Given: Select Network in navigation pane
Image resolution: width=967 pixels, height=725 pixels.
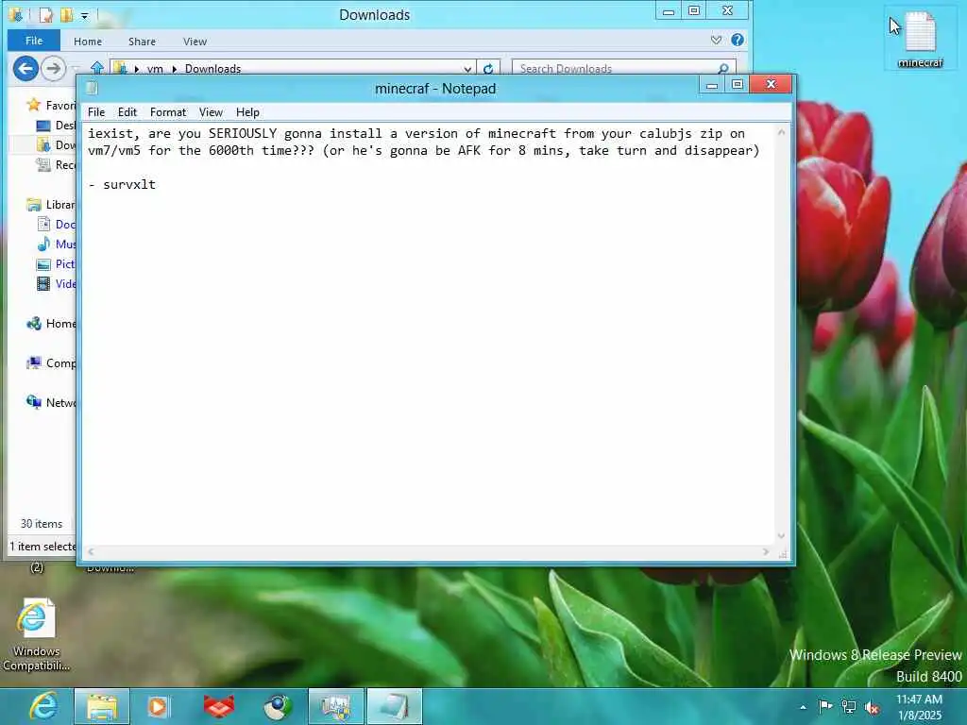Looking at the screenshot, I should [x=52, y=402].
